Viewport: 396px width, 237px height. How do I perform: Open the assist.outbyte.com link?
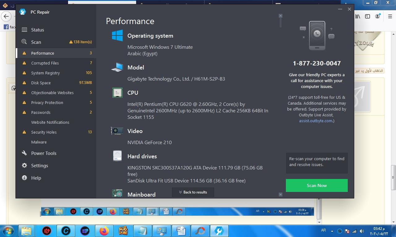(x=316, y=121)
